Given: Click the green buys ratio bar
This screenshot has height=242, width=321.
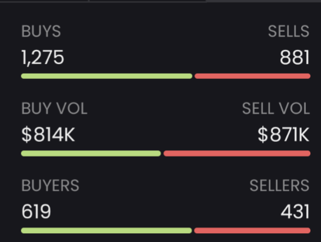Looking at the screenshot, I should coord(107,76).
